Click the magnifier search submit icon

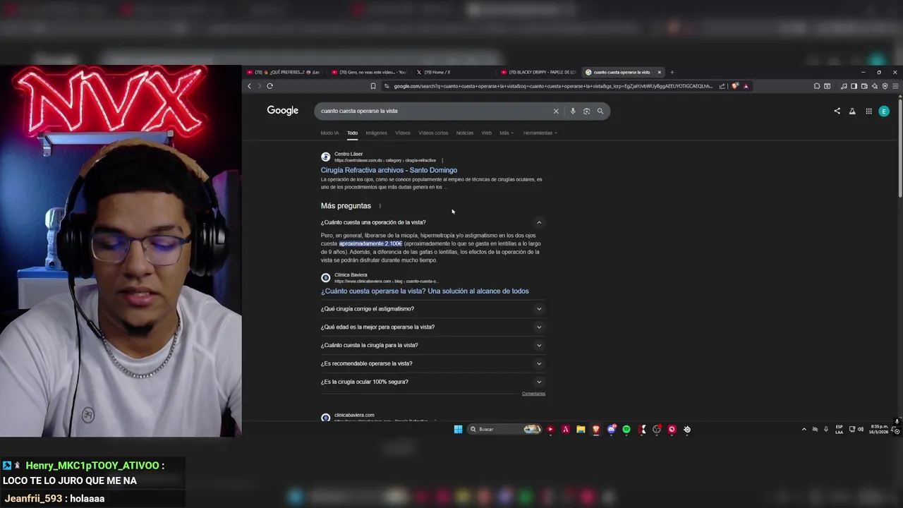[x=600, y=111]
